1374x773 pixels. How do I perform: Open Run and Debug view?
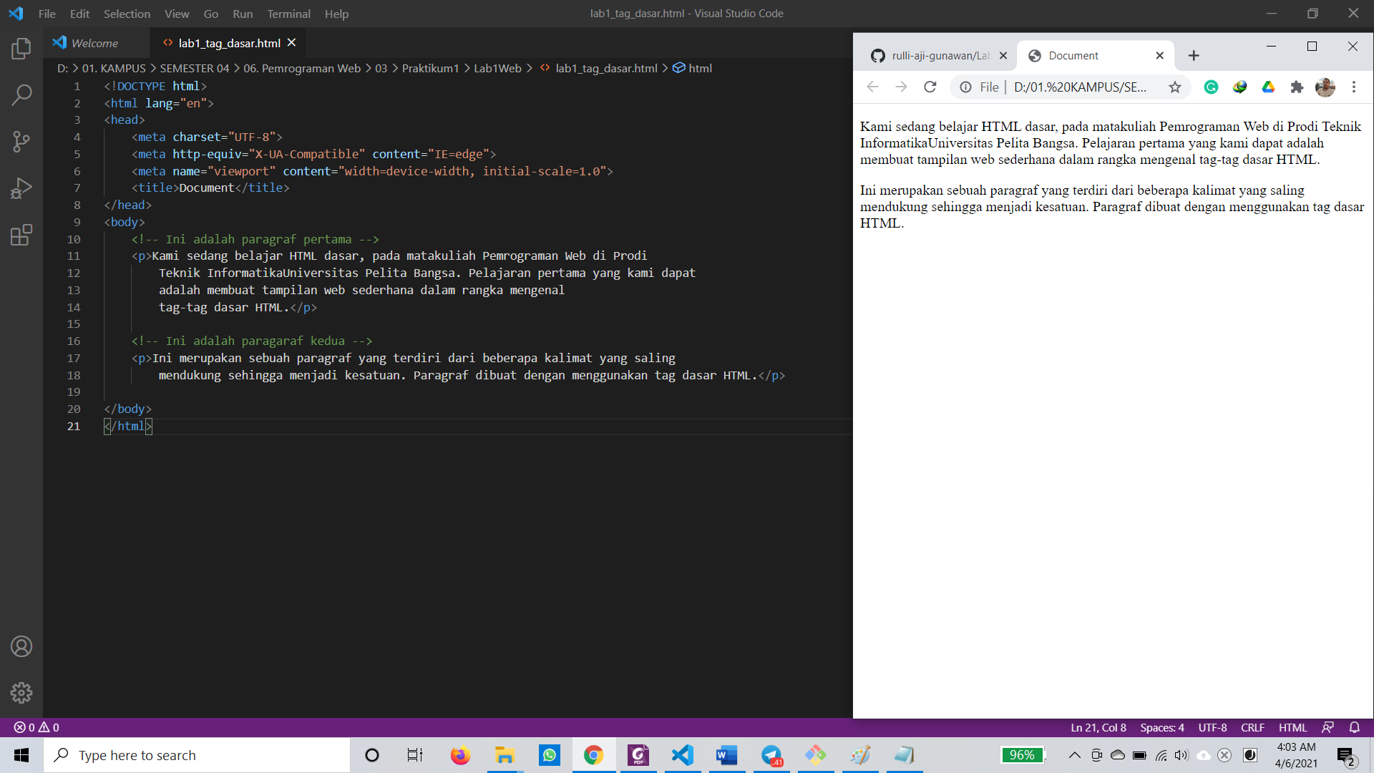coord(21,188)
